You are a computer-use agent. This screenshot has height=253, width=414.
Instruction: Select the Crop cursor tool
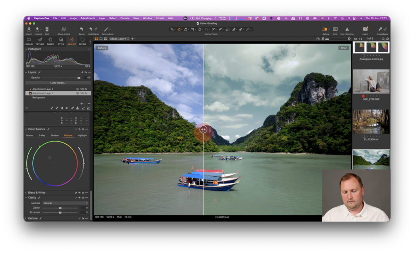[x=193, y=29]
